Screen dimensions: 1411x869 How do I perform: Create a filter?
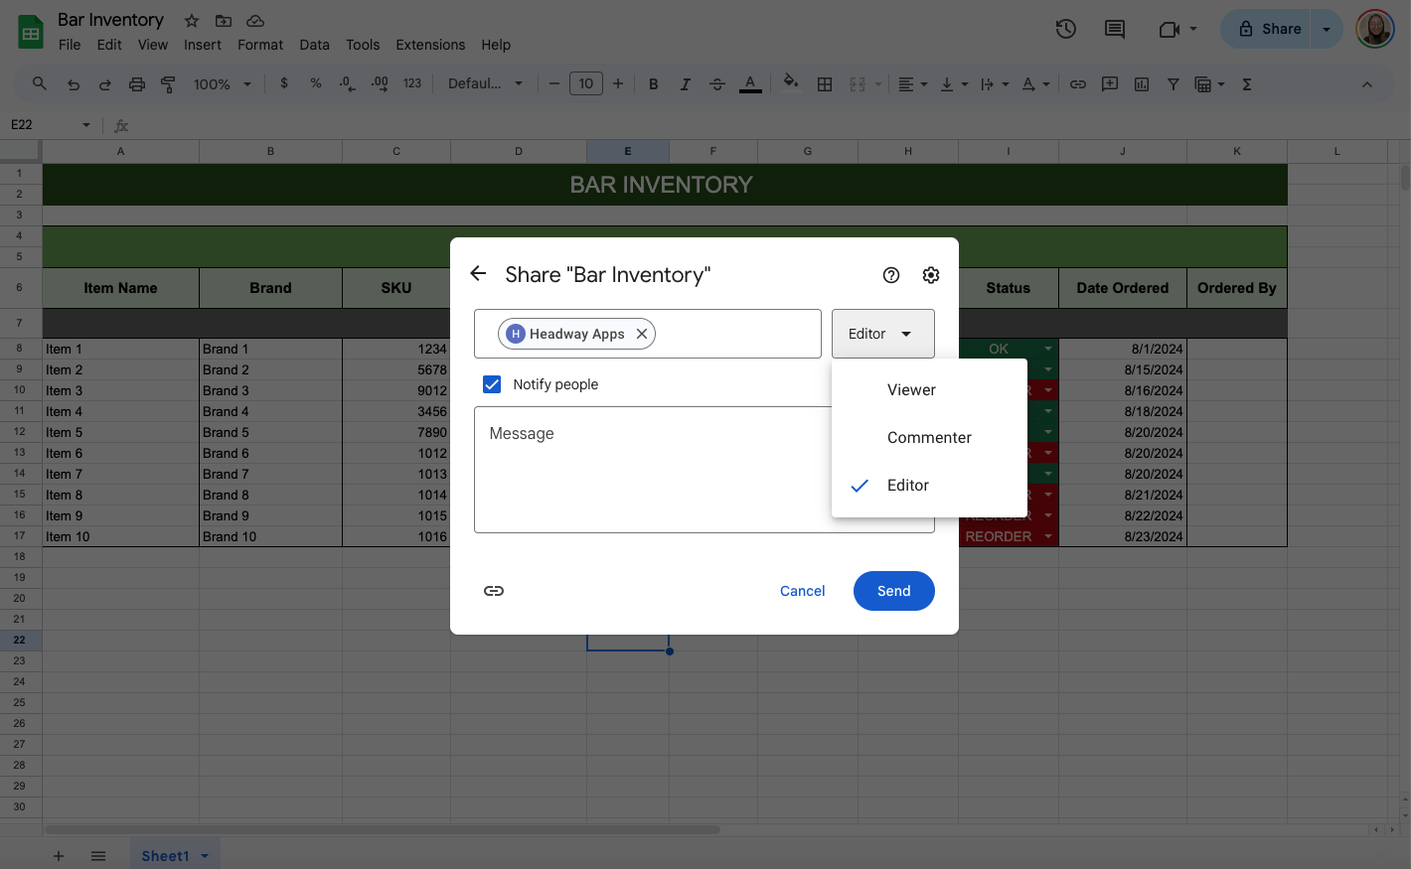click(1174, 84)
